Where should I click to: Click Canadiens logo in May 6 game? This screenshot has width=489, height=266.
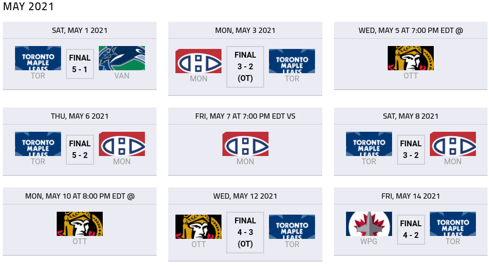pyautogui.click(x=122, y=144)
